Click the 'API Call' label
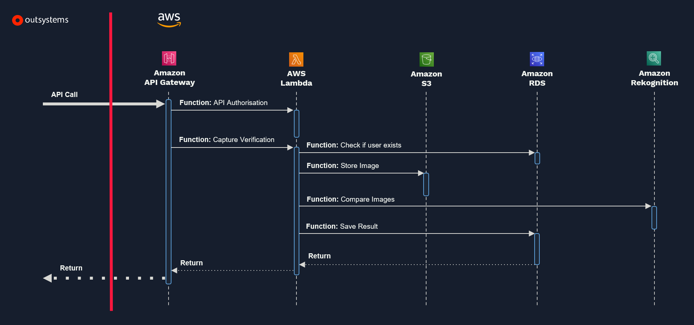Viewport: 694px width, 325px height. coord(64,94)
